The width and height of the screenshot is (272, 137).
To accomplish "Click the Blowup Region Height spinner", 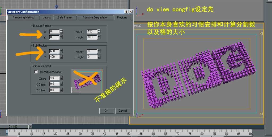I will [x=99, y=37].
